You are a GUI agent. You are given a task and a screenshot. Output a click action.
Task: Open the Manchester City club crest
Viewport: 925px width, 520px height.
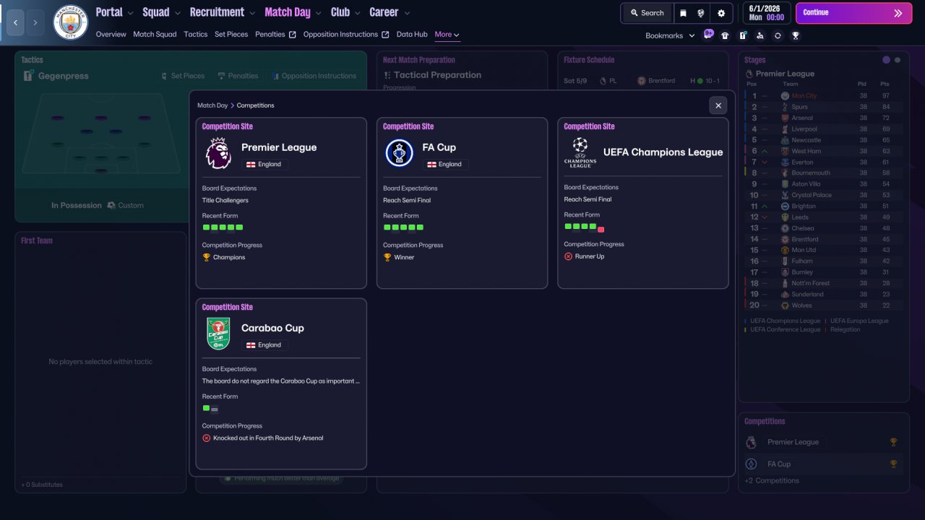tap(70, 22)
